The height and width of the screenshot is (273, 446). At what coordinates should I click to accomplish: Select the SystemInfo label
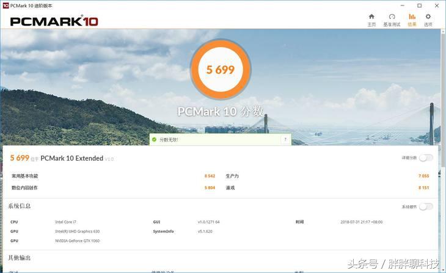point(163,231)
